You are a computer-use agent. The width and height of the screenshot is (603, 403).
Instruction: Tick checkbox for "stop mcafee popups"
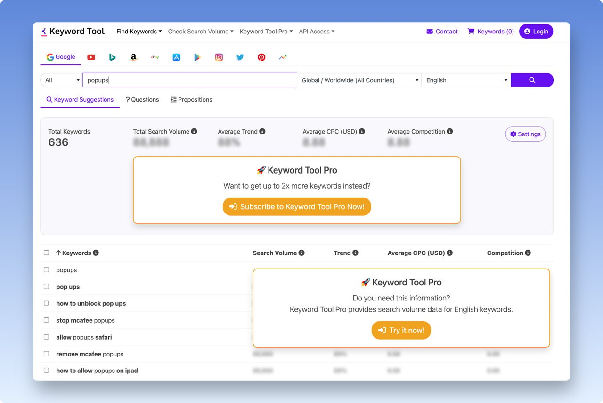[x=46, y=320]
